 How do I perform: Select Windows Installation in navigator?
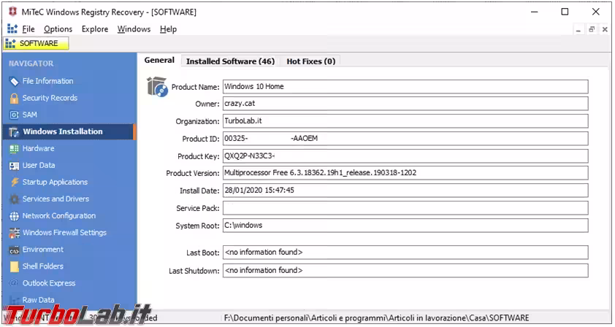[69, 131]
